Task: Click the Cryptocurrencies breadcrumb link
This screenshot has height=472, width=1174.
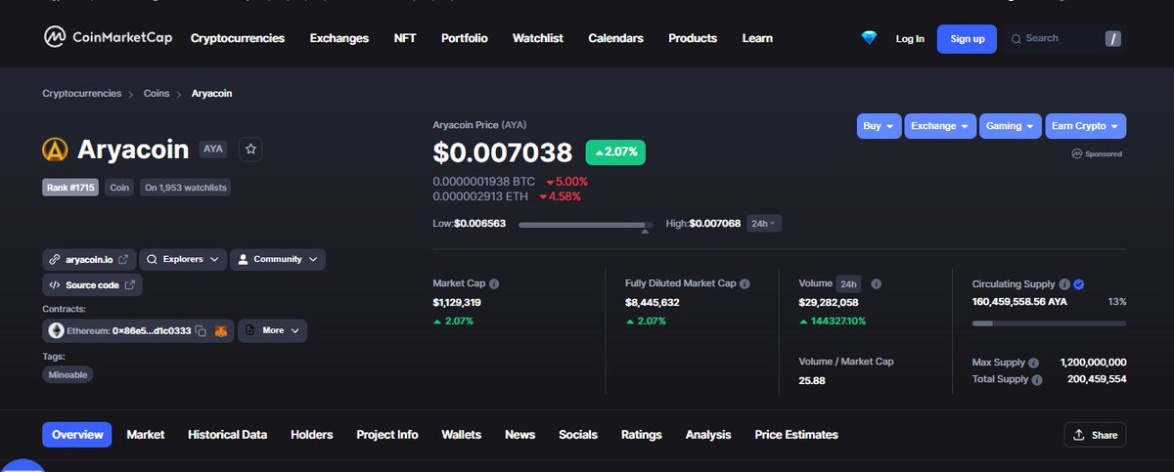Action: tap(82, 94)
